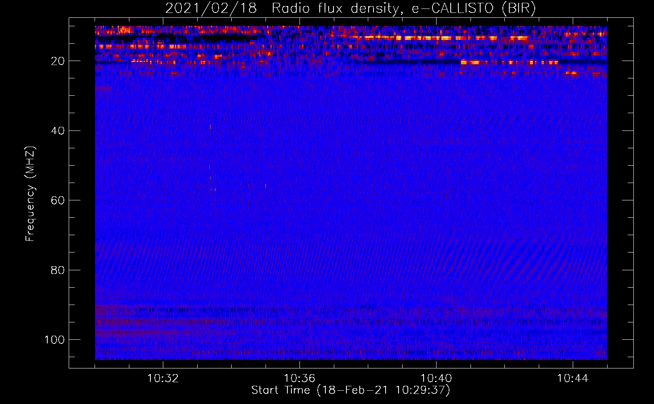This screenshot has width=654, height=404.
Task: Click the bright burst at 20 MHz after 10:40
Action: coord(509,62)
